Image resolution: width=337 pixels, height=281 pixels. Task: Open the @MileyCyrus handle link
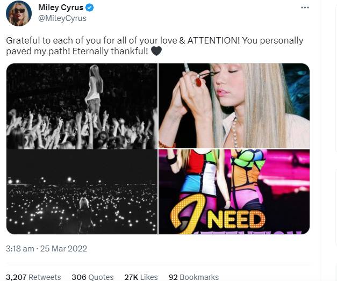tap(62, 18)
